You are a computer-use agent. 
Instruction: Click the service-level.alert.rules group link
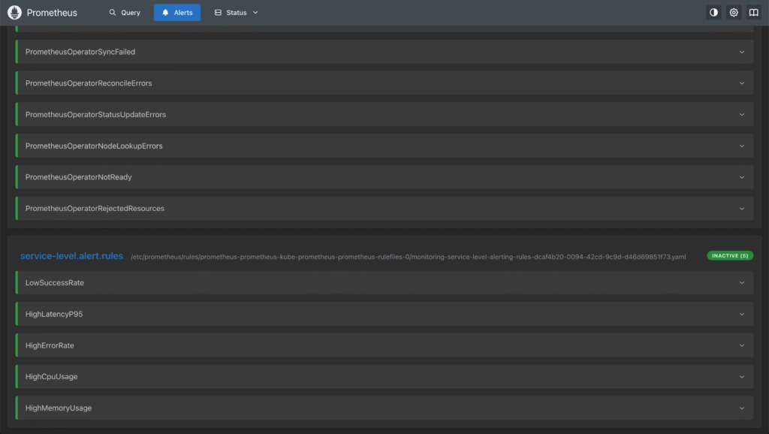pyautogui.click(x=71, y=256)
